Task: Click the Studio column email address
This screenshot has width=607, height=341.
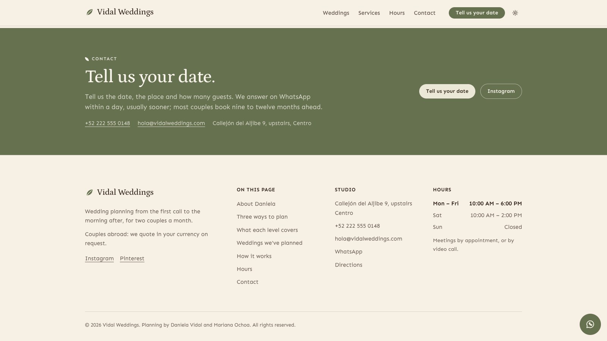Action: 369,239
